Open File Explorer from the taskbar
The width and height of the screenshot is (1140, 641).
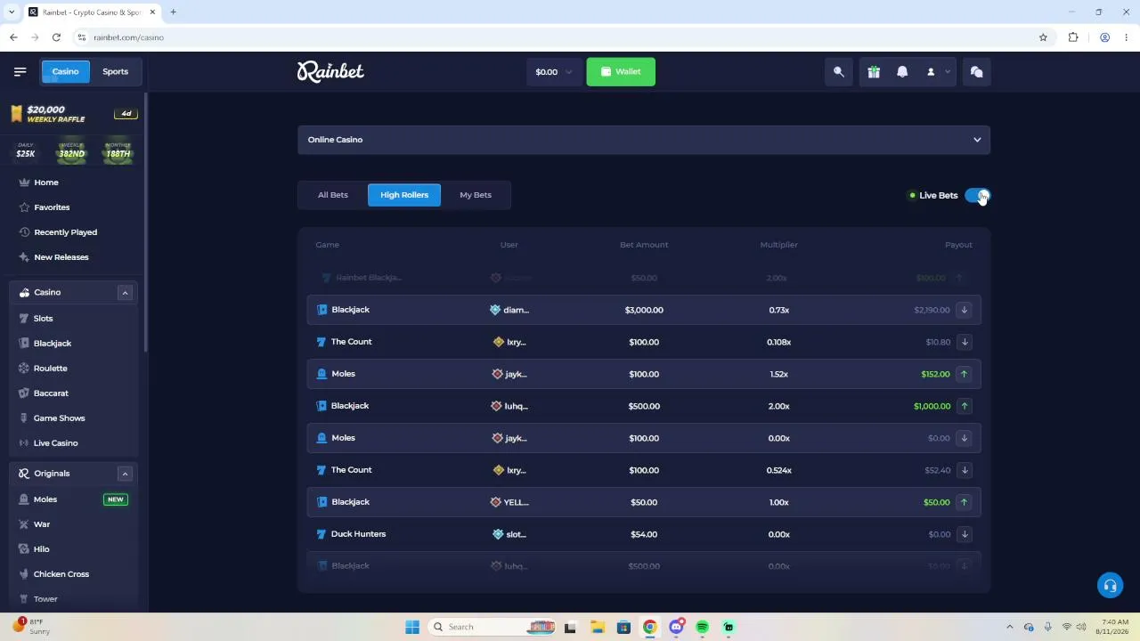[597, 627]
